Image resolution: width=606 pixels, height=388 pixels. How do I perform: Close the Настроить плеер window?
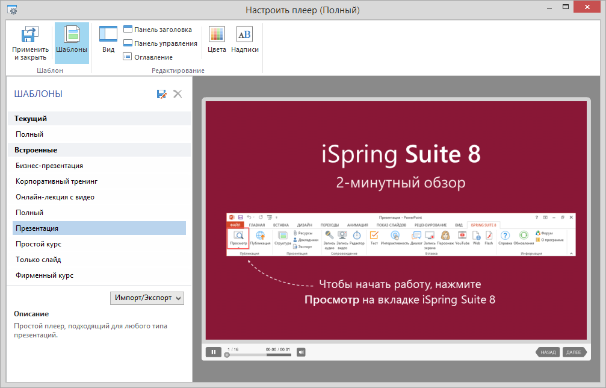pos(587,7)
